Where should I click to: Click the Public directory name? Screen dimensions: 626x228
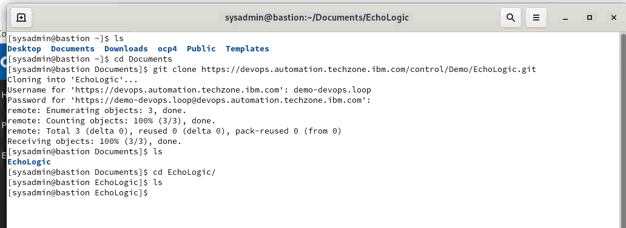pos(201,48)
